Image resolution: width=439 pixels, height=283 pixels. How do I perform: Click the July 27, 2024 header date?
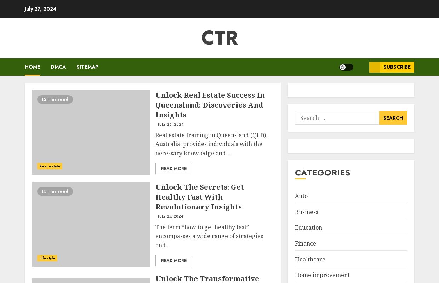pyautogui.click(x=40, y=9)
